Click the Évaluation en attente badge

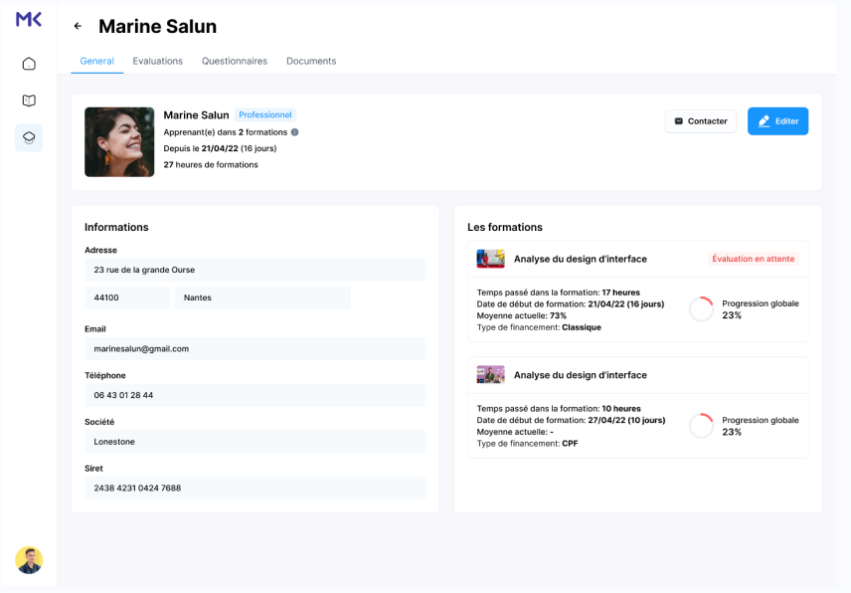pos(753,259)
